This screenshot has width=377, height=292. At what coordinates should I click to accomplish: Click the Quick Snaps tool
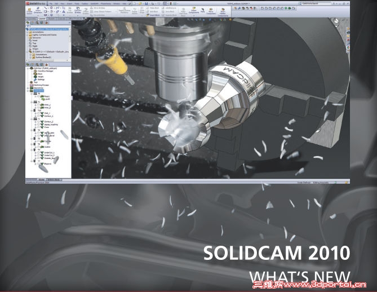[x=142, y=11]
